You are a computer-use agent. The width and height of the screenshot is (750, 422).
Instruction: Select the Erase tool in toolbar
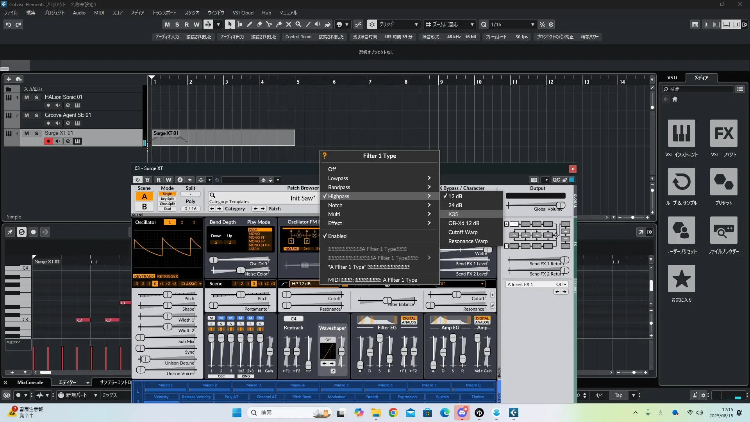point(259,24)
